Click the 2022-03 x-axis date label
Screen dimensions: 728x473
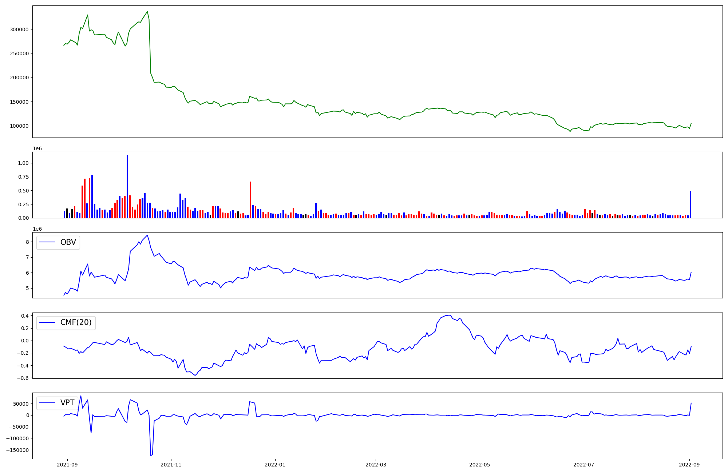tap(376, 465)
